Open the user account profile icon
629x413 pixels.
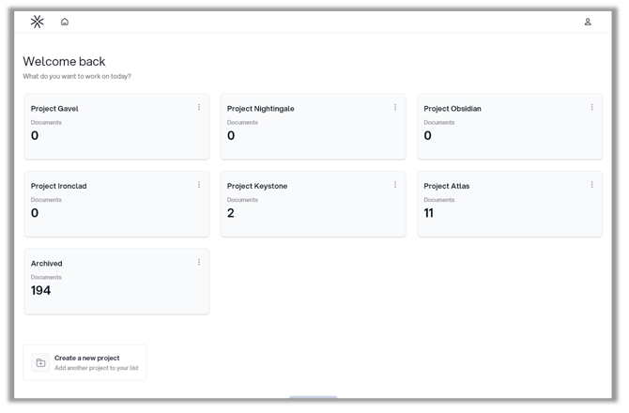[x=588, y=22]
